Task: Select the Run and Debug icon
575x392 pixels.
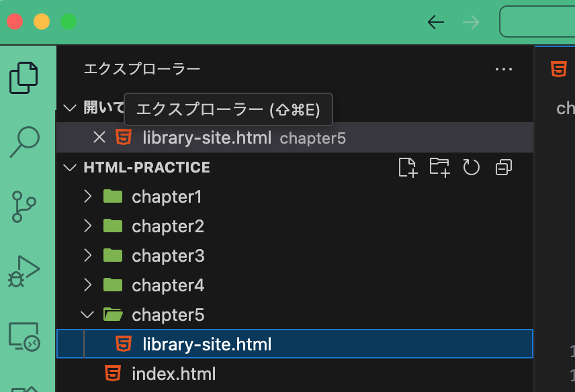Action: tap(24, 271)
